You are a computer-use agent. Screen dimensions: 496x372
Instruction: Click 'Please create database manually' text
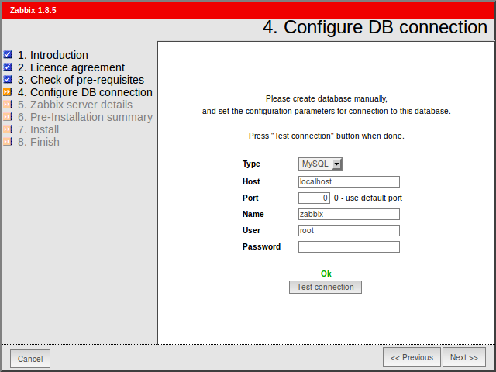click(326, 98)
